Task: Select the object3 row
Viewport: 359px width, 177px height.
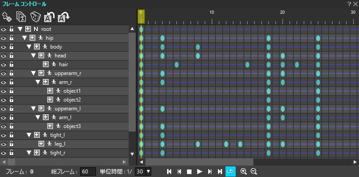Action: (x=64, y=126)
